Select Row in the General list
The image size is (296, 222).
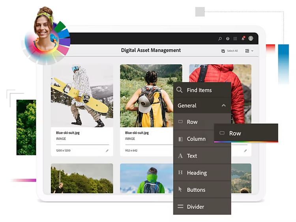tap(192, 122)
